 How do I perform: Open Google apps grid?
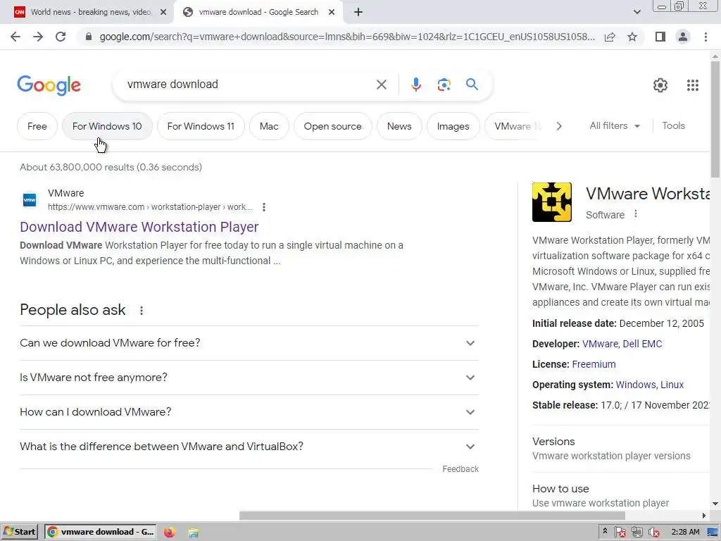click(x=693, y=85)
